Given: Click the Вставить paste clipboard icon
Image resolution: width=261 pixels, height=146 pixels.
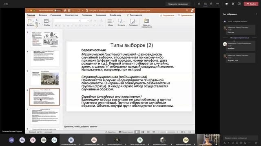Looking at the screenshot, I should 30,21.
